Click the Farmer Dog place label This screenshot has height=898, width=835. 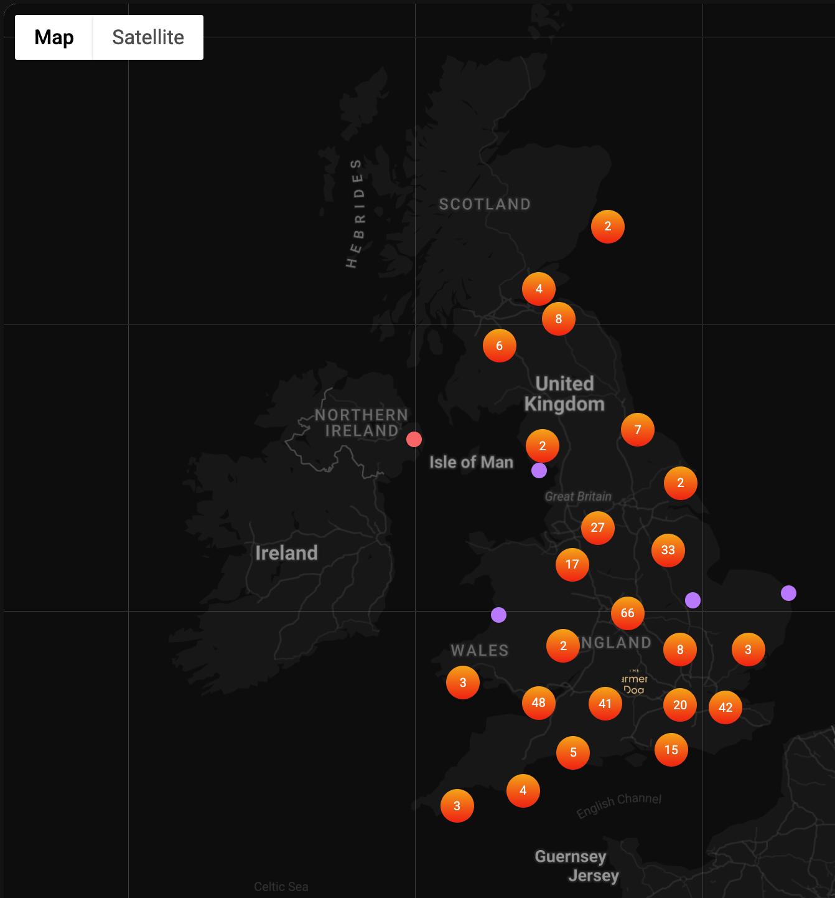tap(634, 683)
